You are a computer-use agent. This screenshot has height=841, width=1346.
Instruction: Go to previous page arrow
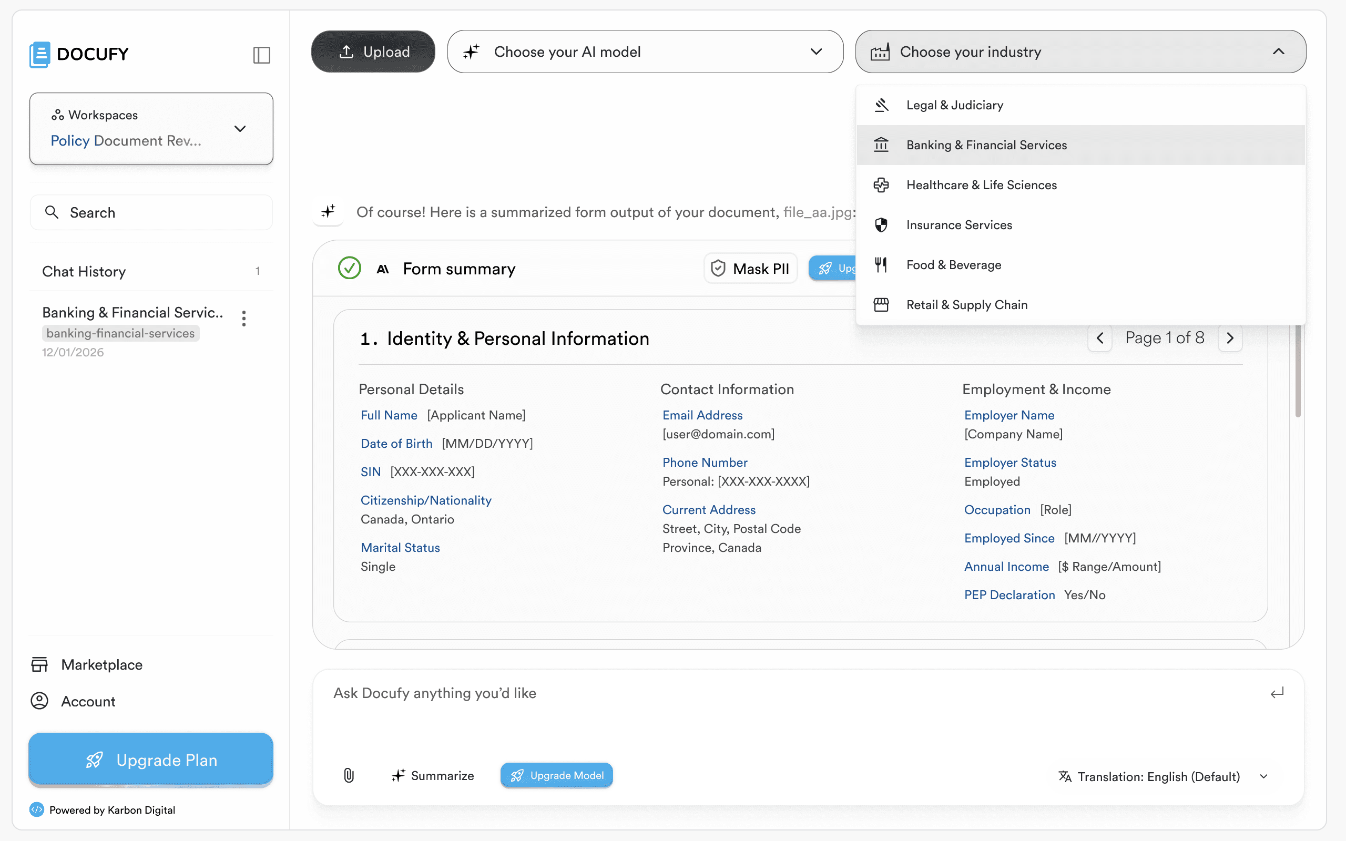click(1099, 338)
